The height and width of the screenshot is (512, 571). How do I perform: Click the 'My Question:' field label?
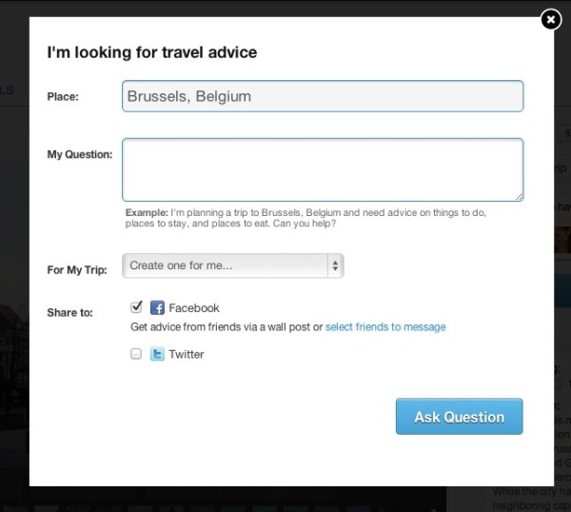click(x=80, y=154)
